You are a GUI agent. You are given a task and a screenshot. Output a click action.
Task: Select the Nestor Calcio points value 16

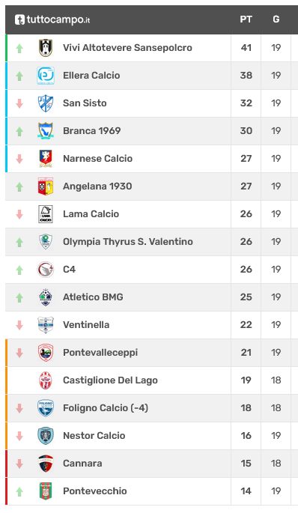[x=246, y=436]
